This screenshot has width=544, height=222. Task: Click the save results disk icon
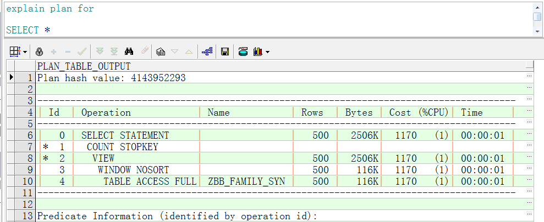pos(224,52)
